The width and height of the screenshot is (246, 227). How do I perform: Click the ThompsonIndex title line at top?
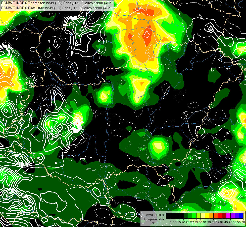57,3
